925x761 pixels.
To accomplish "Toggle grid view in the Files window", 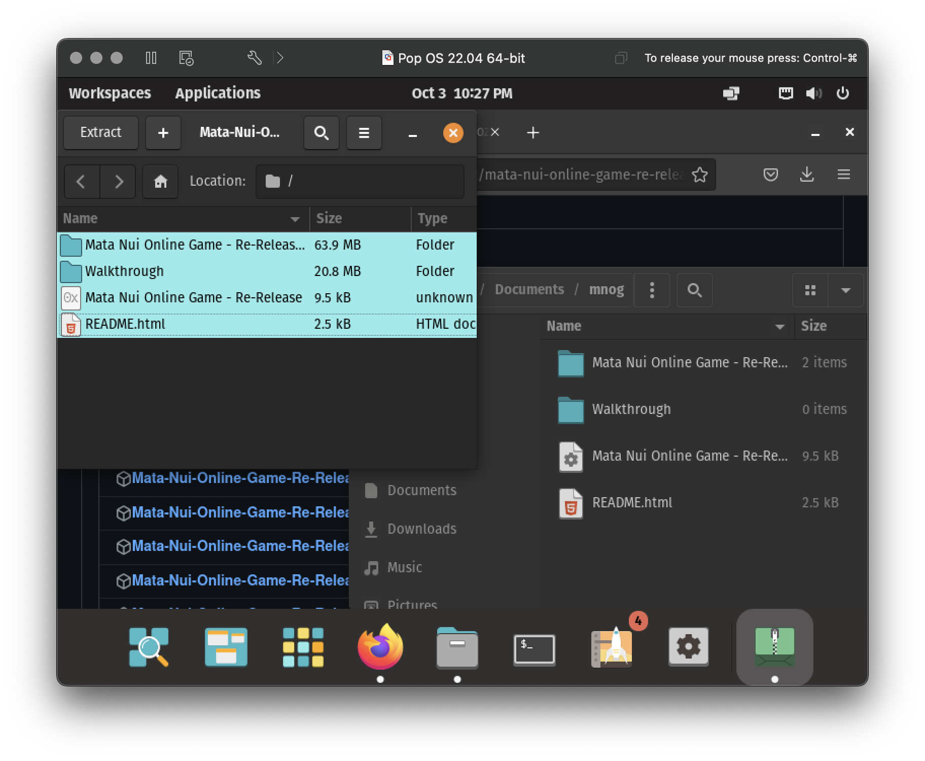I will pos(810,290).
